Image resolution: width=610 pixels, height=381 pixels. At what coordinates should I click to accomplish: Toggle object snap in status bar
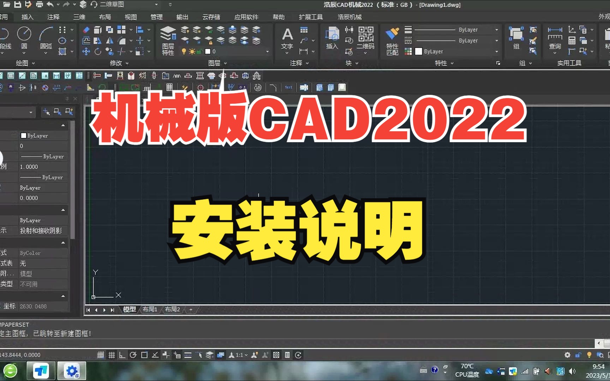[x=144, y=355]
